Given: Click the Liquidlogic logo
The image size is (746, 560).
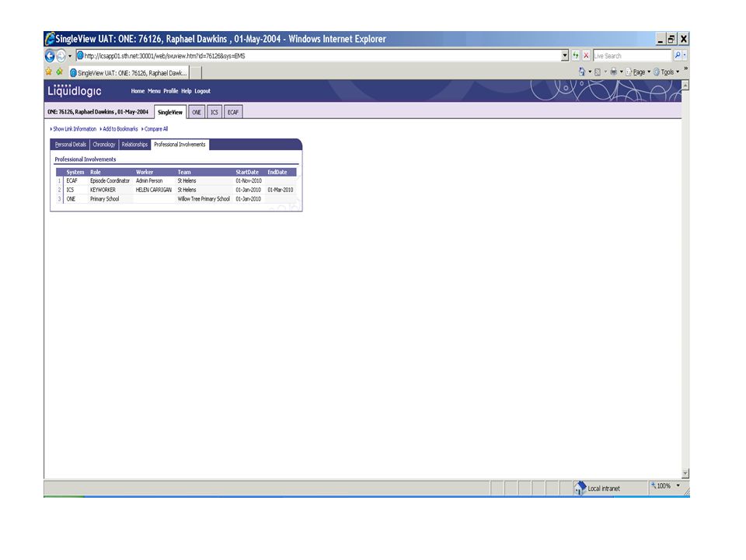Looking at the screenshot, I should (x=75, y=90).
